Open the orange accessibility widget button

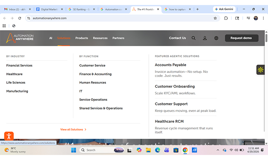[x=9, y=136]
